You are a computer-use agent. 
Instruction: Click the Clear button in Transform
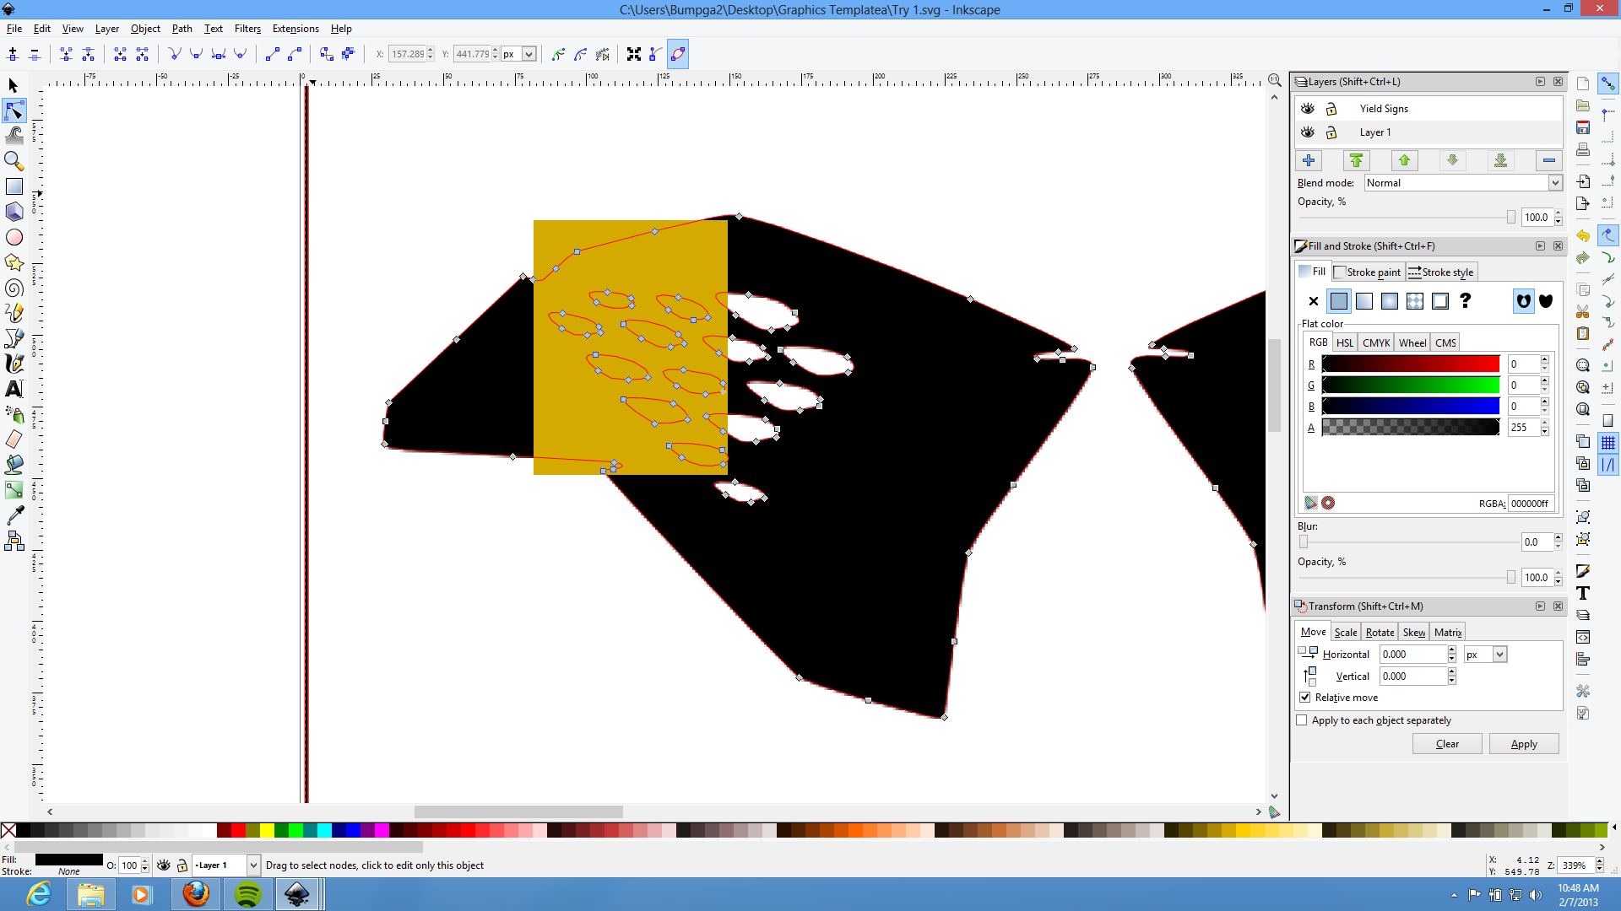click(1447, 743)
